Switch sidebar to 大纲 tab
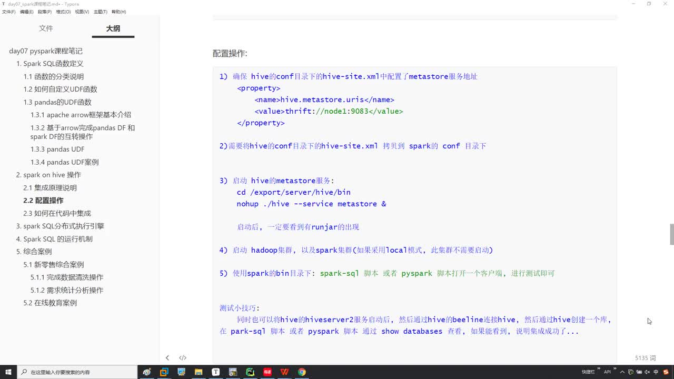Viewport: 674px width, 379px height. pos(113,28)
